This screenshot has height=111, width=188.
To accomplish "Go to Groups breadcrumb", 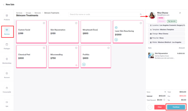I will pyautogui.click(x=28, y=13).
